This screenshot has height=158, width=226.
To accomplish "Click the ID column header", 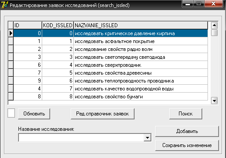I will coord(28,25).
